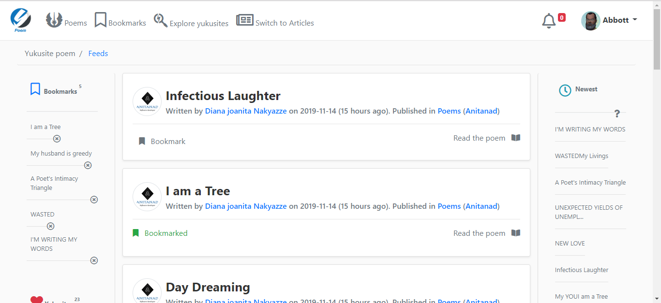The height and width of the screenshot is (303, 661).
Task: Remove 'WASTED' from the bookmarks list
Action: [50, 226]
